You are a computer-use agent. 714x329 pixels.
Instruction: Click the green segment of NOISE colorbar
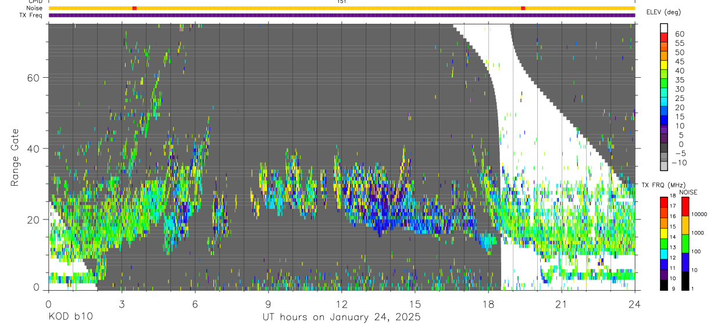pyautogui.click(x=685, y=243)
